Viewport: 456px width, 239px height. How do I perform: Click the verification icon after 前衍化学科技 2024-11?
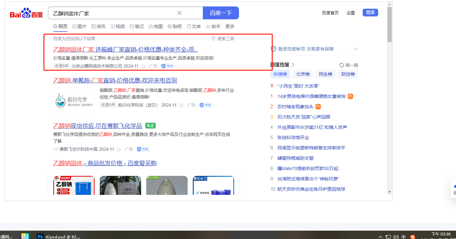[181, 105]
